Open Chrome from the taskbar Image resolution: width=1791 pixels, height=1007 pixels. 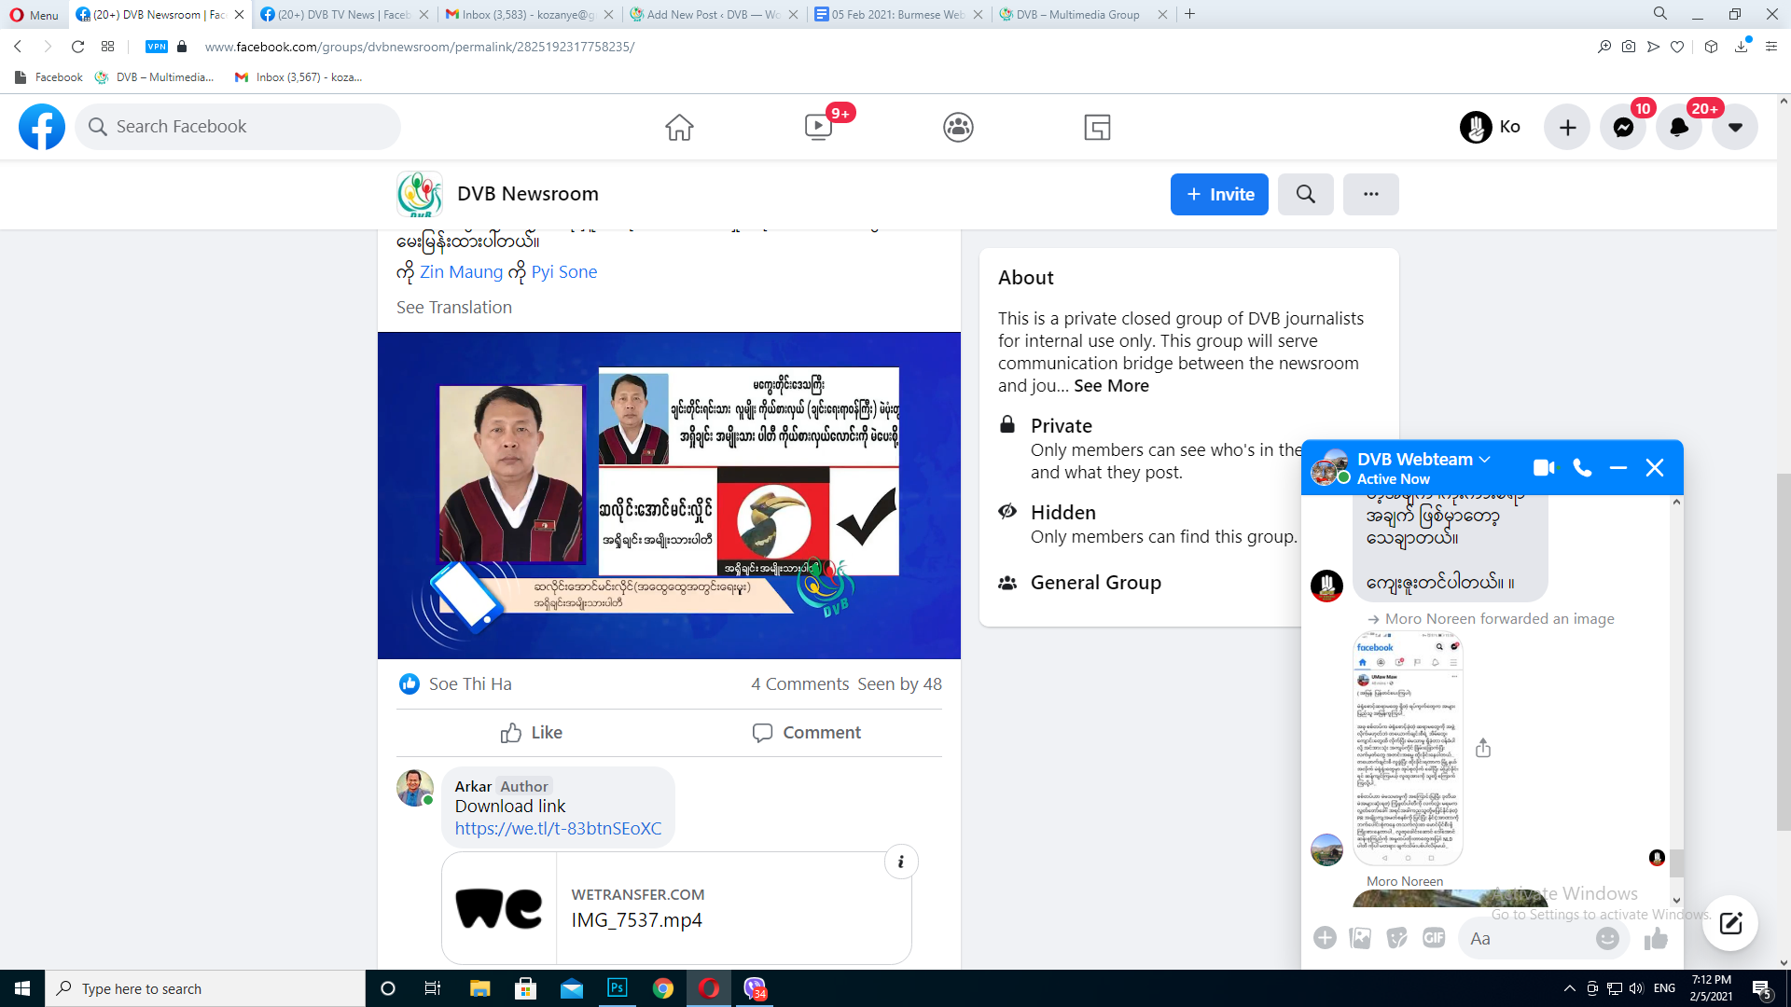tap(663, 988)
